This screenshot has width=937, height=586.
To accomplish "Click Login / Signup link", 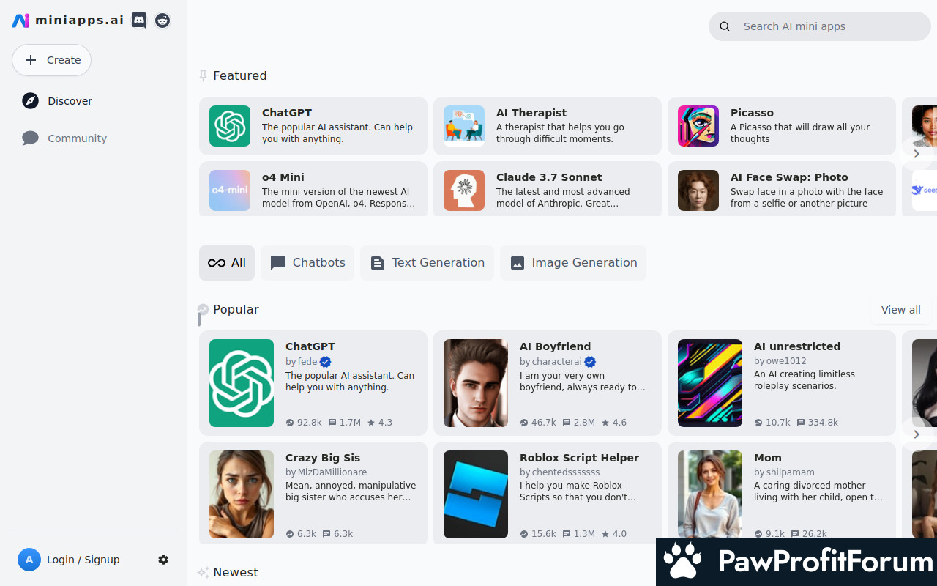I will coord(83,560).
